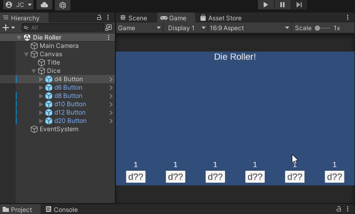Viewport: 355px width, 214px height.
Task: Pause the game
Action: click(282, 5)
